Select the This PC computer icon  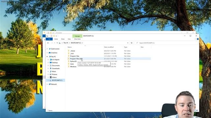50,57
